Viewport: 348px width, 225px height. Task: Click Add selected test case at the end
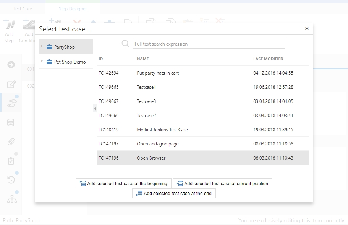coord(174,194)
